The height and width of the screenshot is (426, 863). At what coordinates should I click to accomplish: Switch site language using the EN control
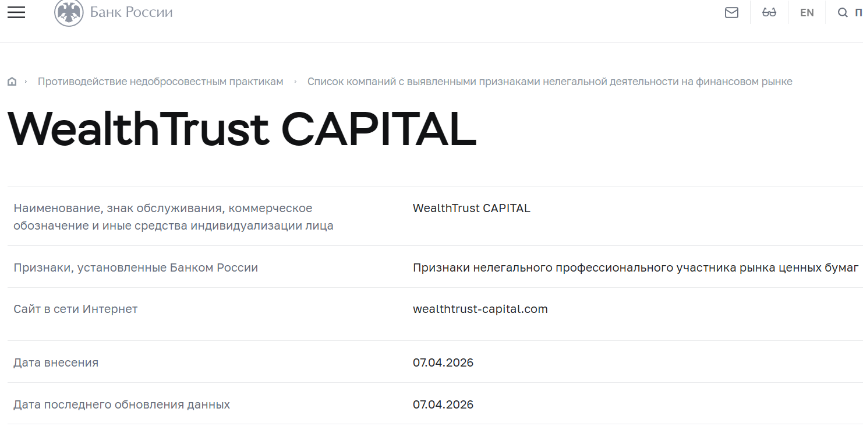807,12
